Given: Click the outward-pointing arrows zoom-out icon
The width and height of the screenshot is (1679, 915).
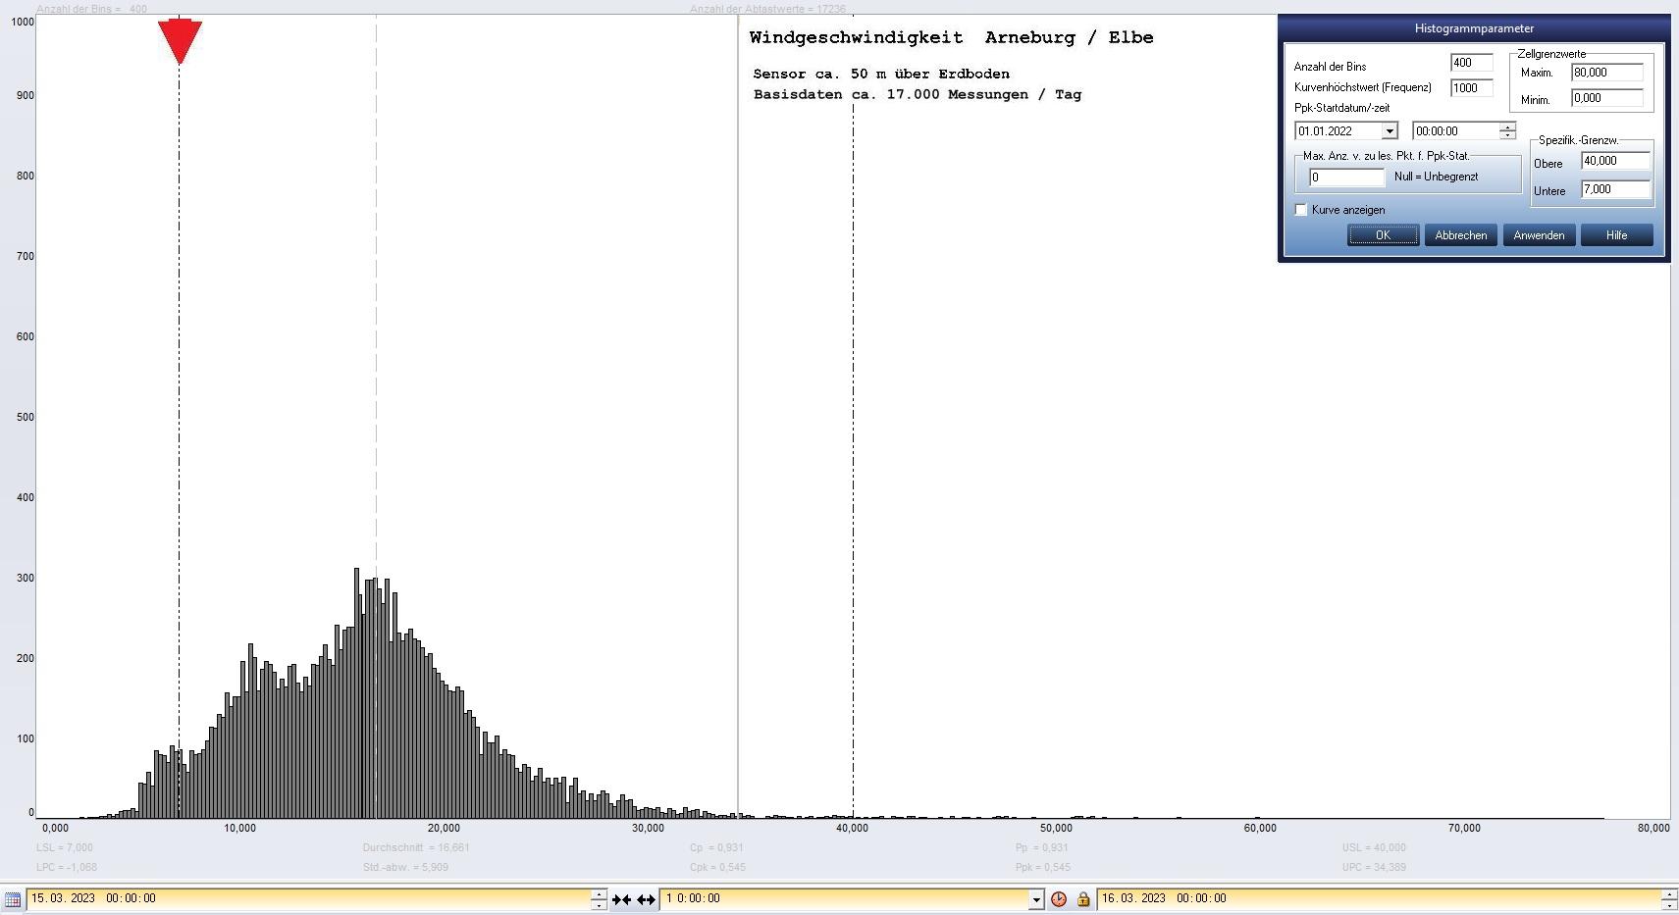Looking at the screenshot, I should [646, 899].
